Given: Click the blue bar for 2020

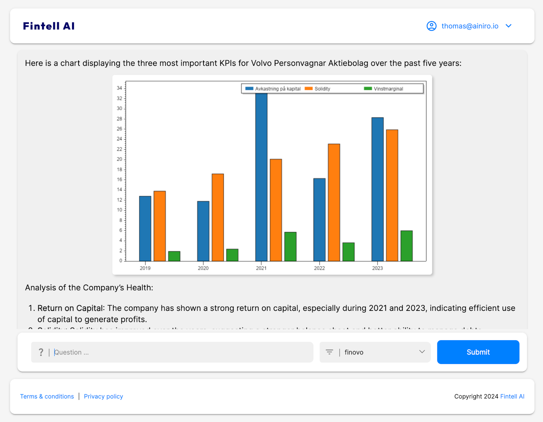Looking at the screenshot, I should (203, 231).
